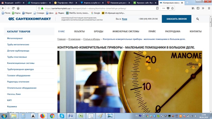This screenshot has height=119, width=212.
Task: Toggle the Firefox sidebar icon
Action: (198, 8)
